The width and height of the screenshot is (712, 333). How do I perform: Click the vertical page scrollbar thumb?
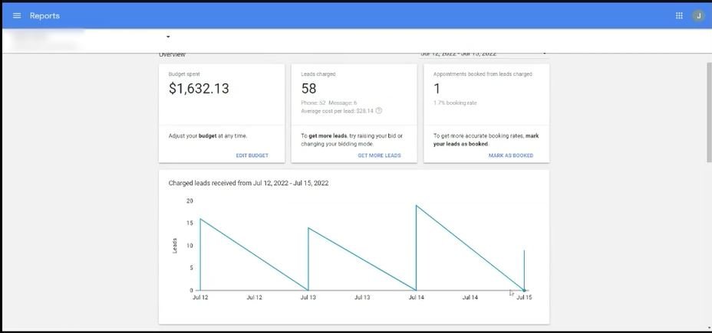(x=709, y=112)
